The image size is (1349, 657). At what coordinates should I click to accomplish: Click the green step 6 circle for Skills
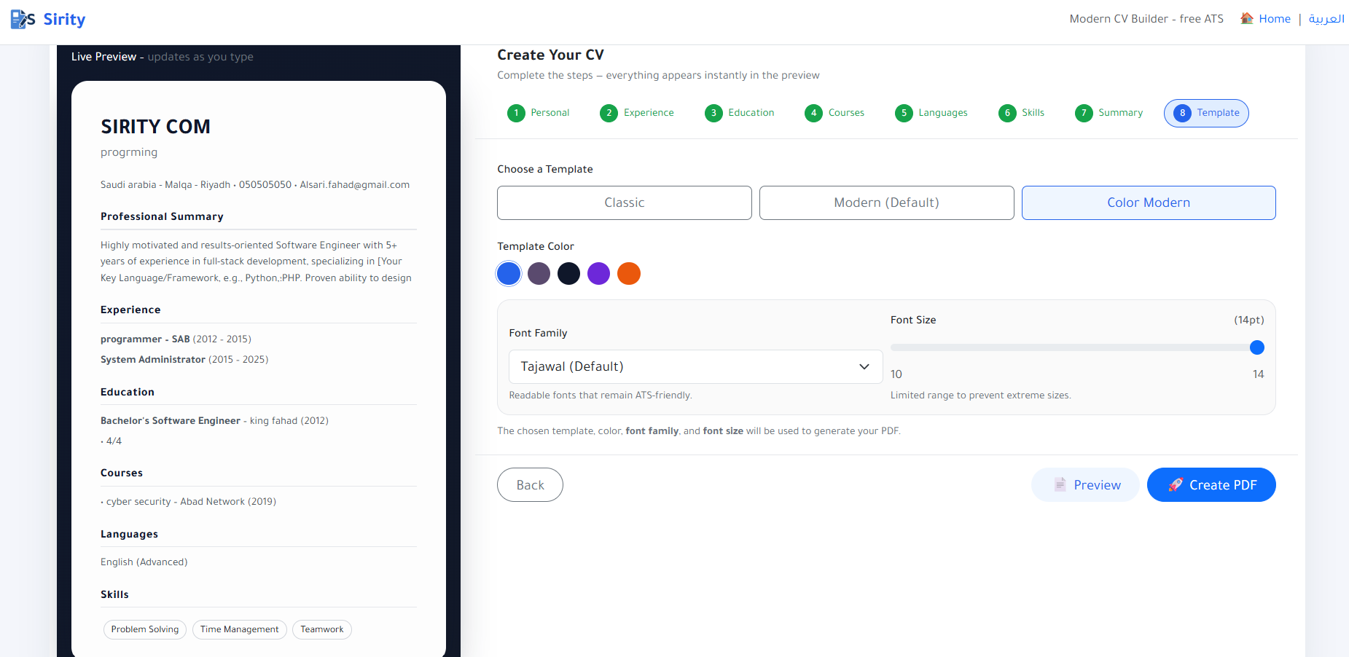click(x=1008, y=113)
